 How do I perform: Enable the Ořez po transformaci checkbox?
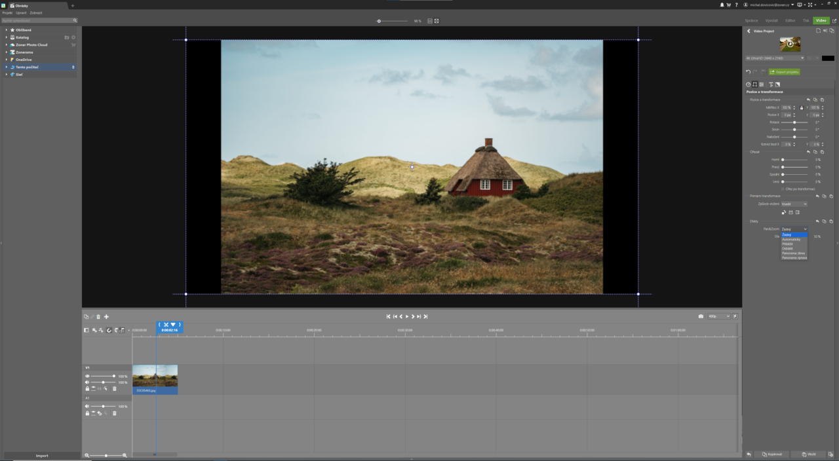tap(783, 189)
